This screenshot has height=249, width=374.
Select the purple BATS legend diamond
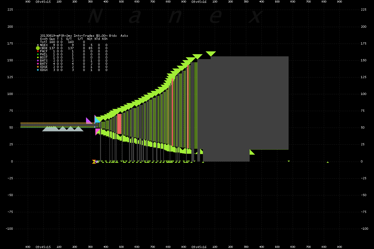[38, 61]
